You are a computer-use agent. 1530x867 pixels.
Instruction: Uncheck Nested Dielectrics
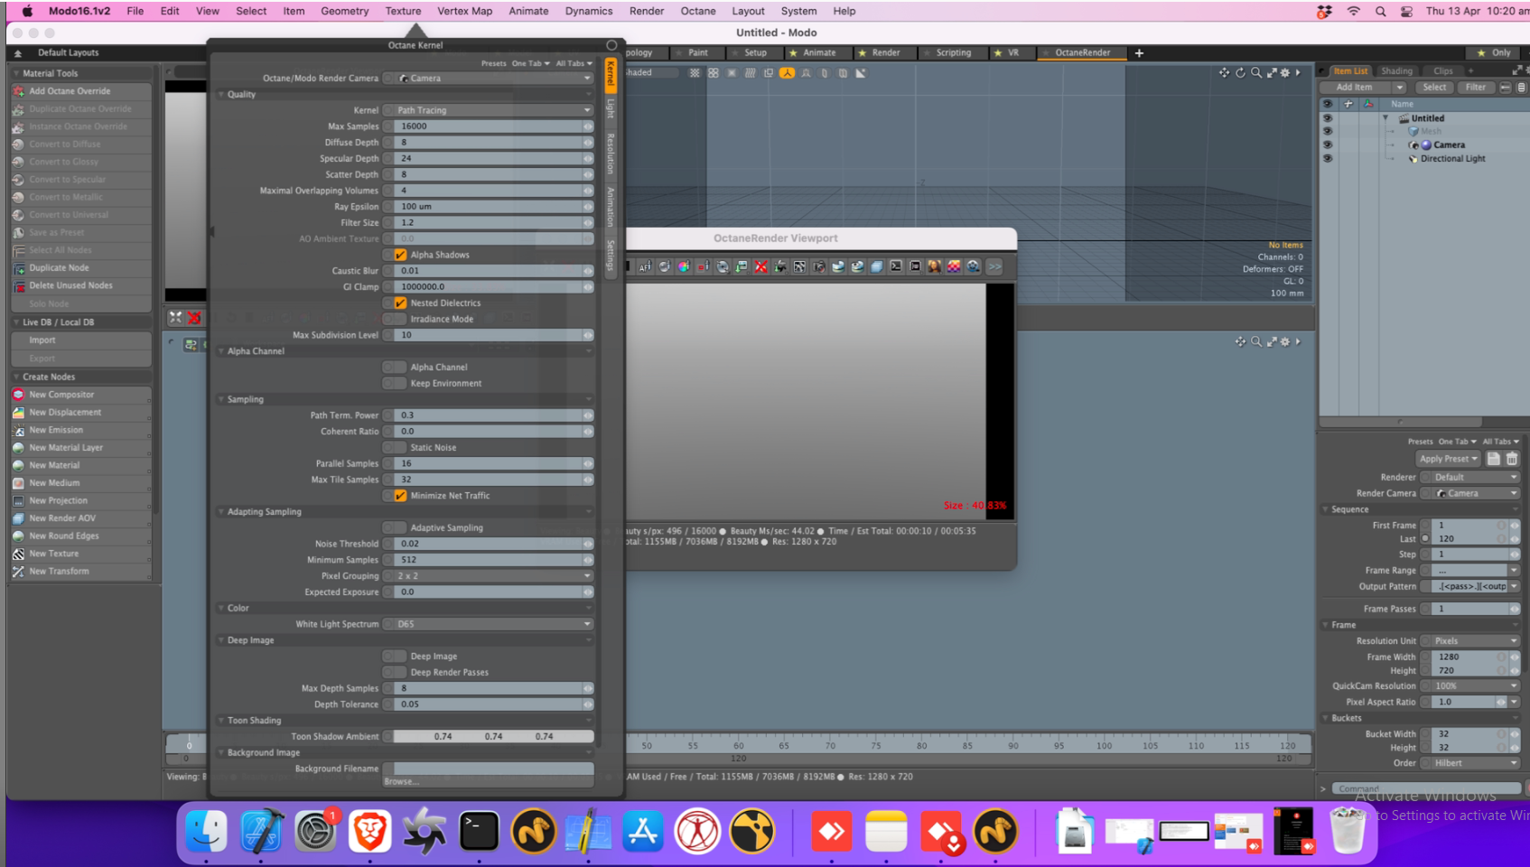(400, 303)
